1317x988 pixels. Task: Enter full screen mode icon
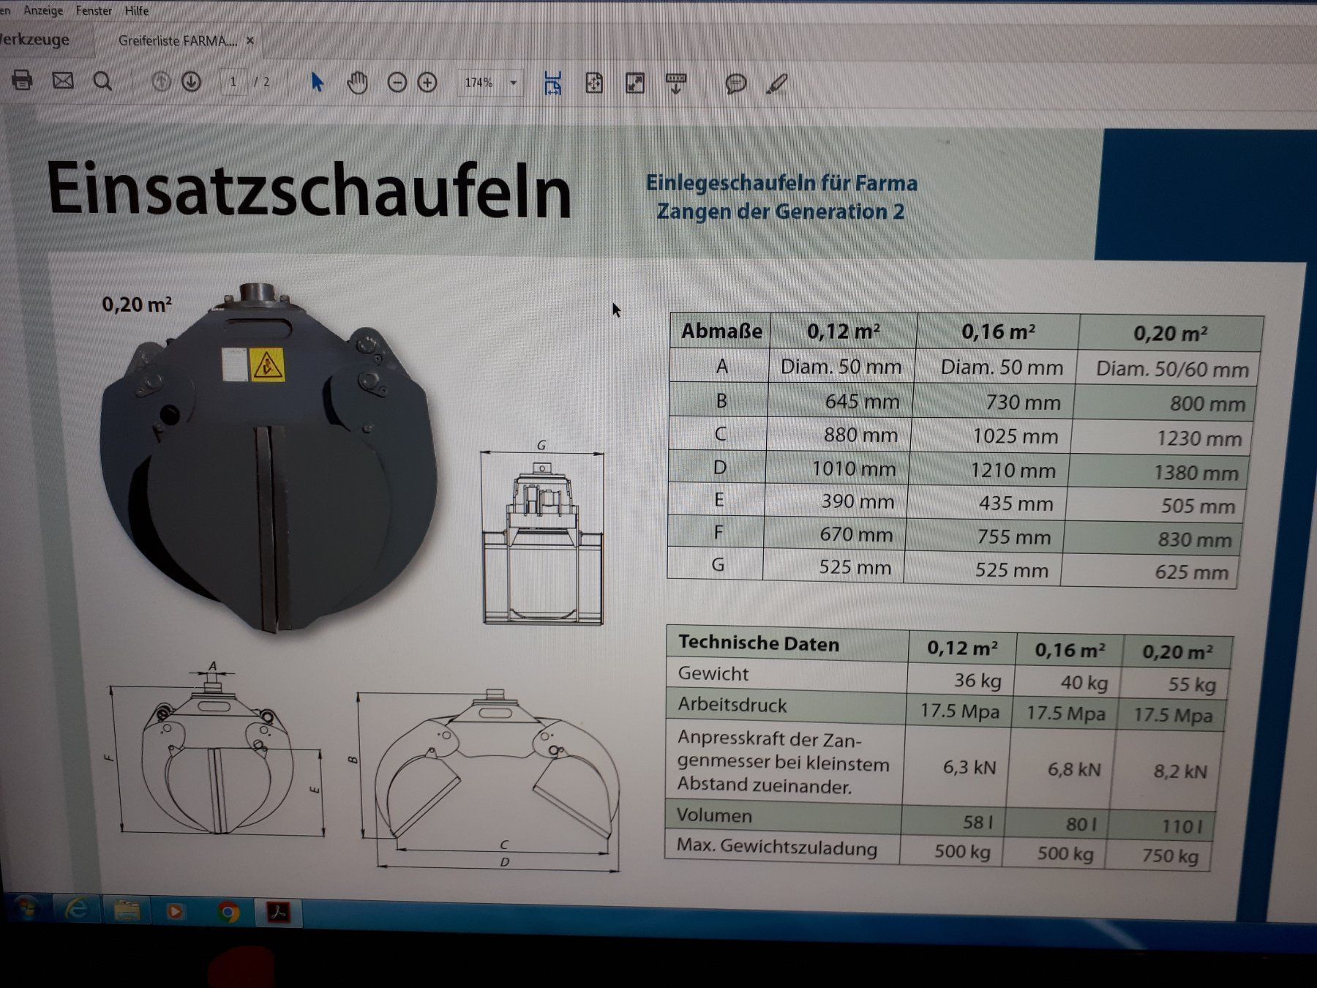coord(635,83)
